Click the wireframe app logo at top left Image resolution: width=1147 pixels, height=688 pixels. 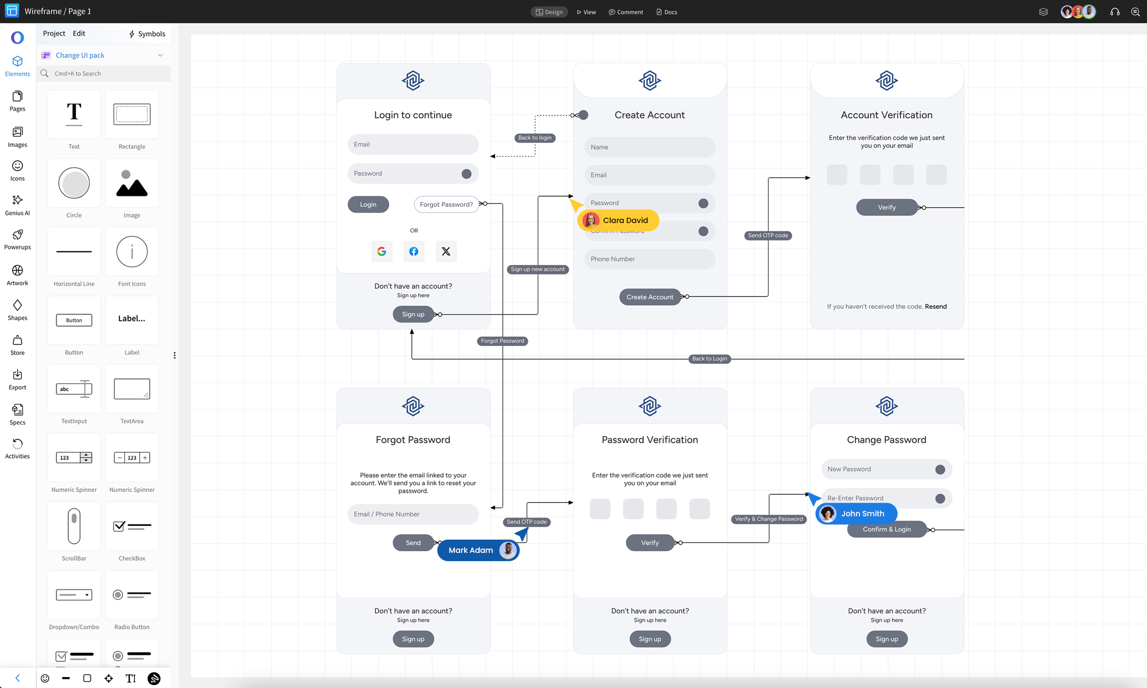[12, 11]
